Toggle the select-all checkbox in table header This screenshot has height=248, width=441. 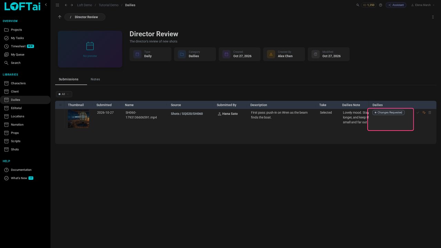coord(61,105)
